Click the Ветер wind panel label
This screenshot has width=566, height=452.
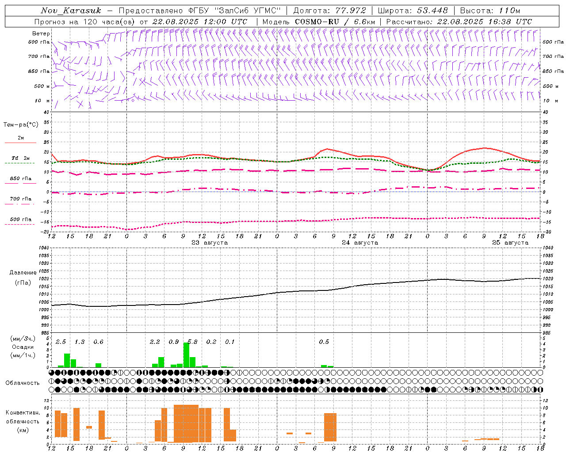(x=41, y=34)
